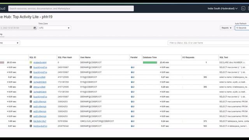
Task: Select the 'SELECT tablespace_name' SQL text cell
Action: [x=234, y=121]
